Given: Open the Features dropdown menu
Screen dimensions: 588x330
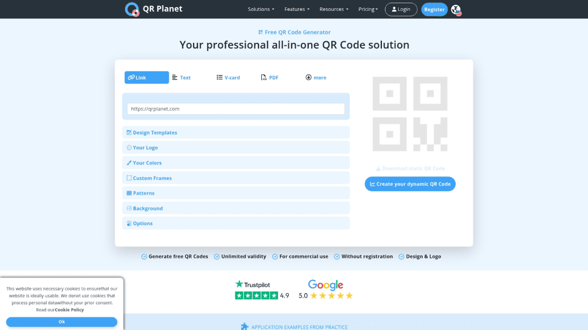Looking at the screenshot, I should pos(297,9).
